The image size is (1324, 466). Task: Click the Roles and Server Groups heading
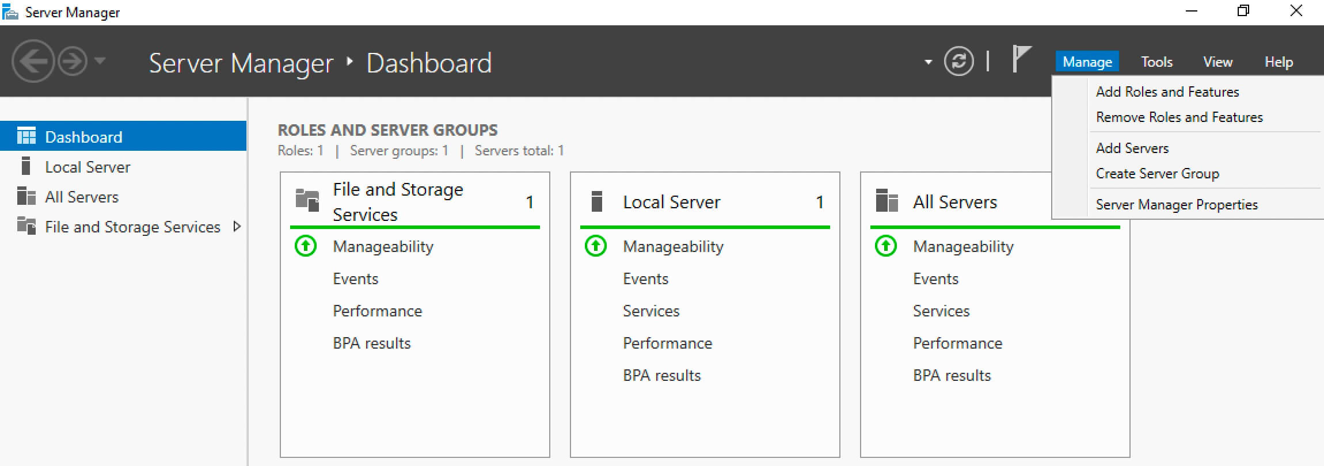click(387, 130)
